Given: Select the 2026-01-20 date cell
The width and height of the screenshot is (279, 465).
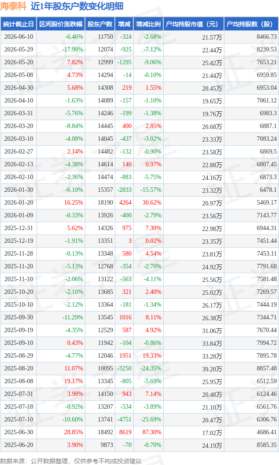Looking at the screenshot, I should pyautogui.click(x=18, y=202).
